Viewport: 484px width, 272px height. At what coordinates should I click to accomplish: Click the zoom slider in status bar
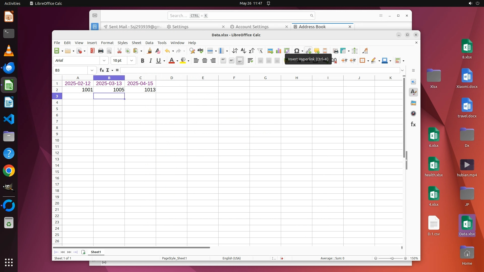pos(392,258)
